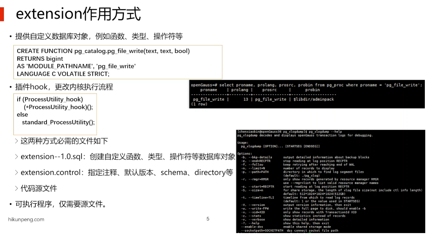
Task: Click the "(1 row)" result count text
Action: 199,104
